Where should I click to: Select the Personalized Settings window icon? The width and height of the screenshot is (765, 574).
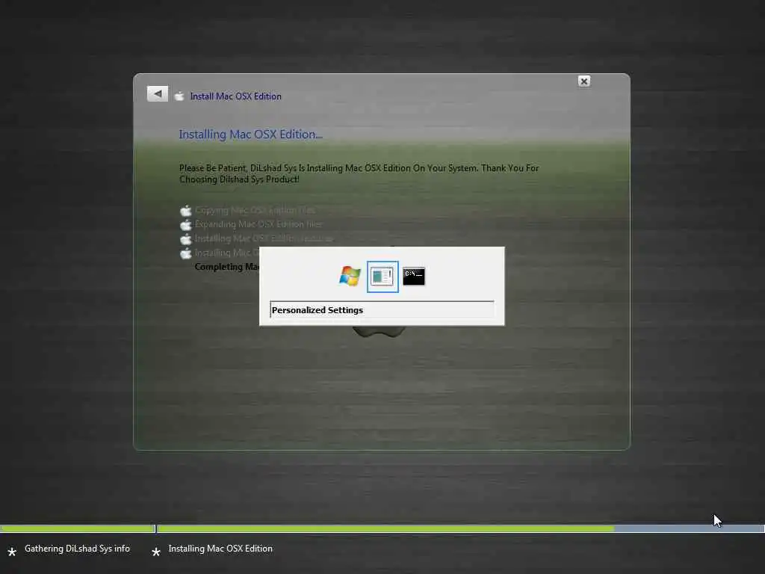382,277
